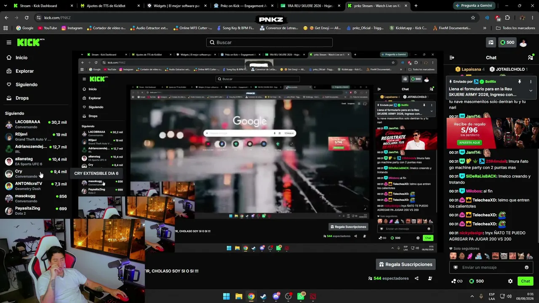
Task: Open the 500 KICKs balance in the header
Action: click(507, 43)
